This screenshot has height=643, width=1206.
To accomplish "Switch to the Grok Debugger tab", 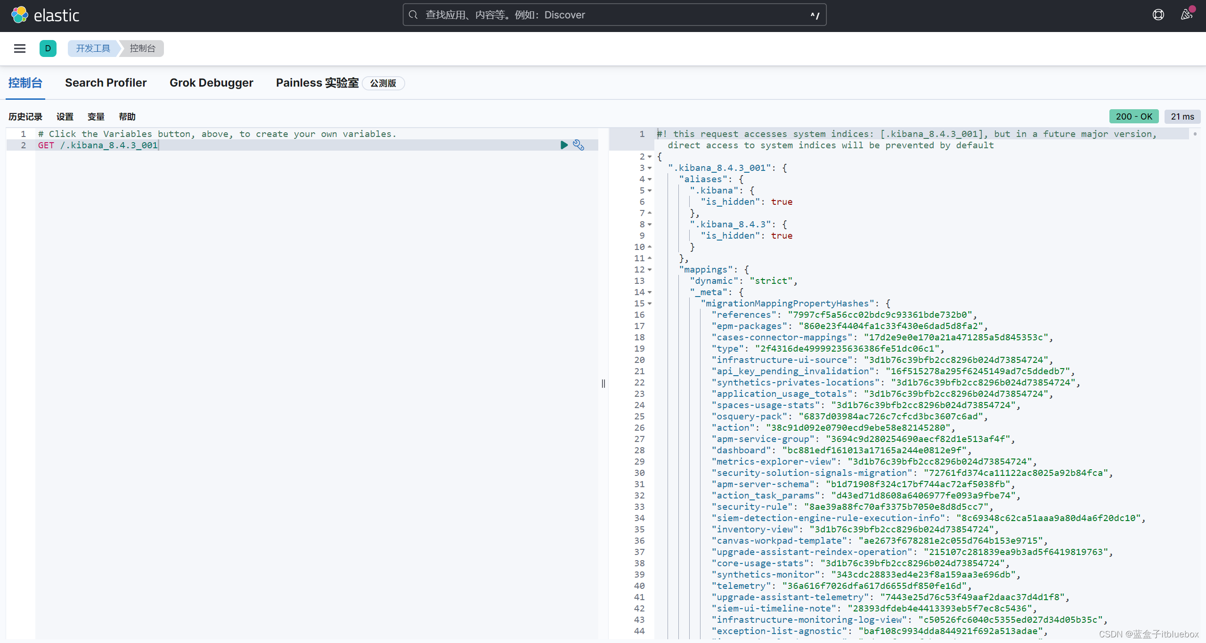I will pyautogui.click(x=211, y=83).
